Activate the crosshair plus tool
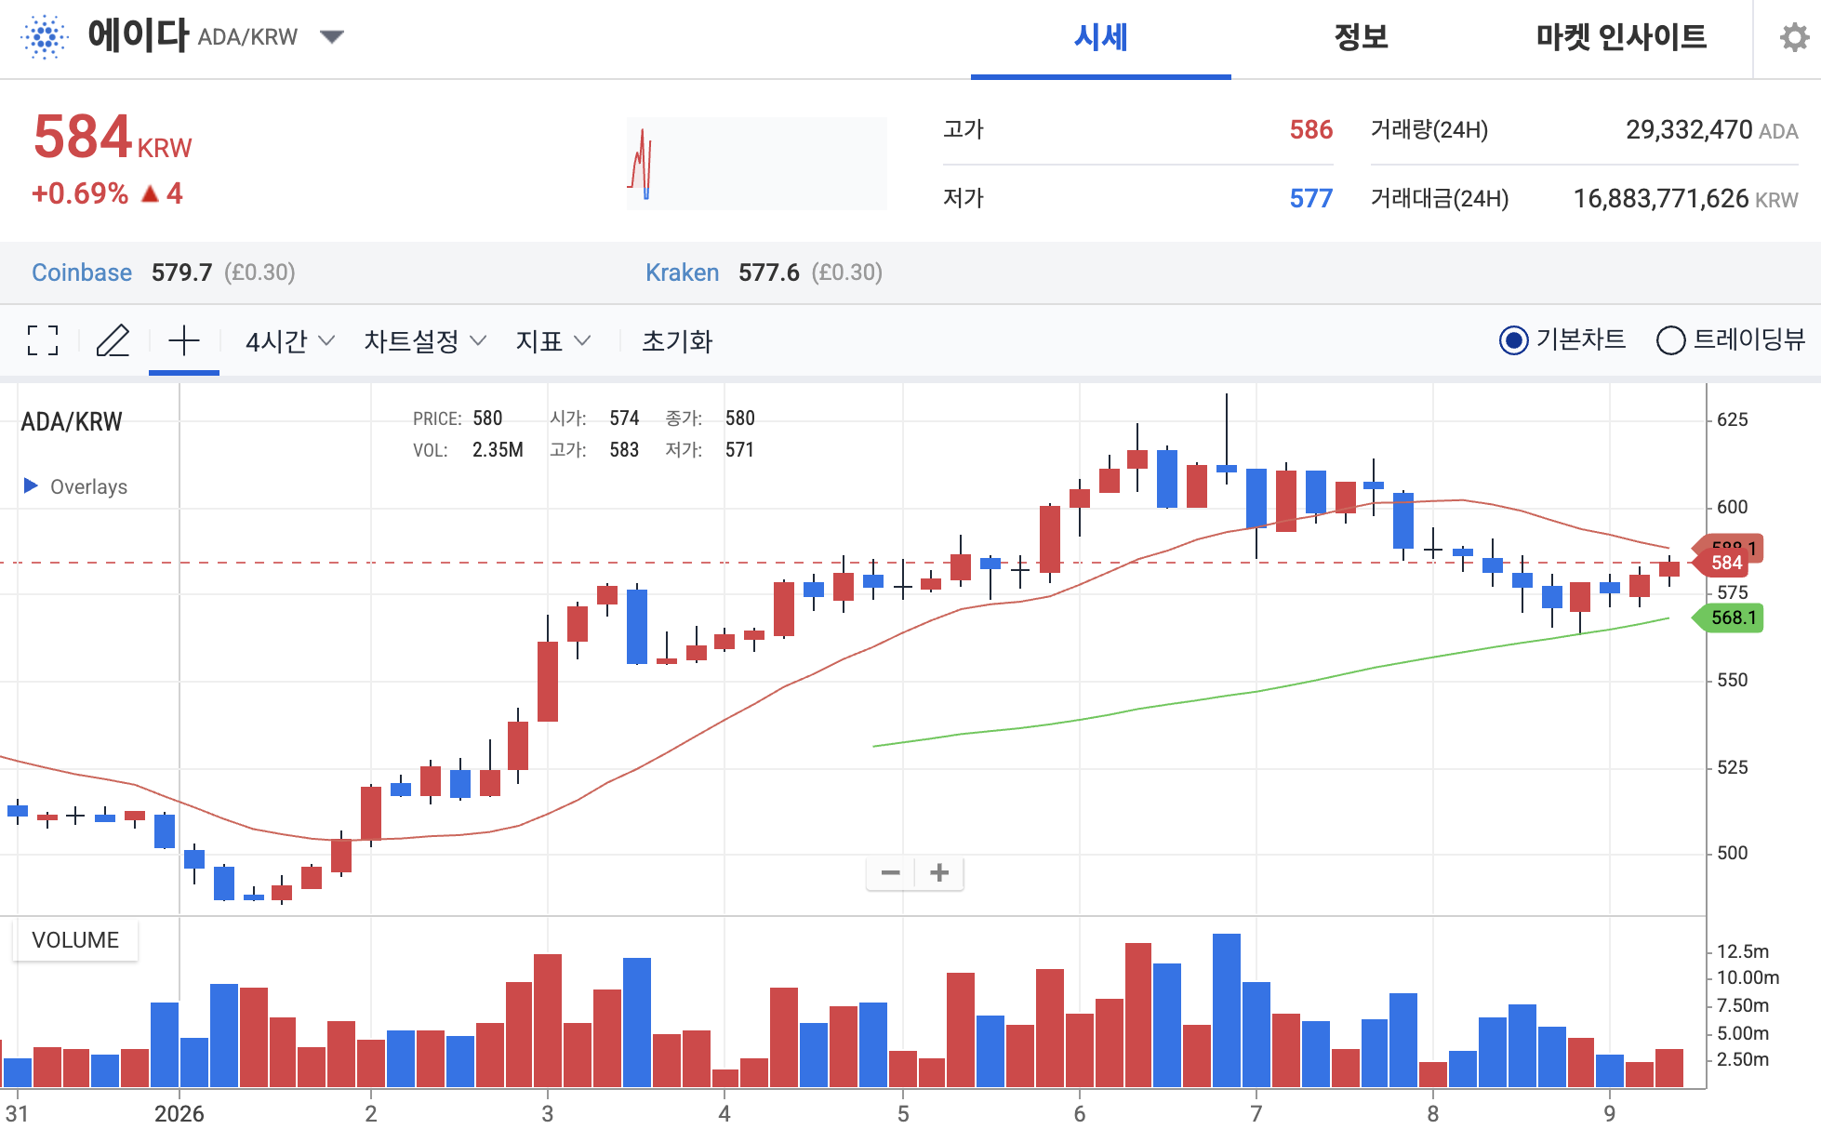1821x1129 pixels. tap(184, 341)
